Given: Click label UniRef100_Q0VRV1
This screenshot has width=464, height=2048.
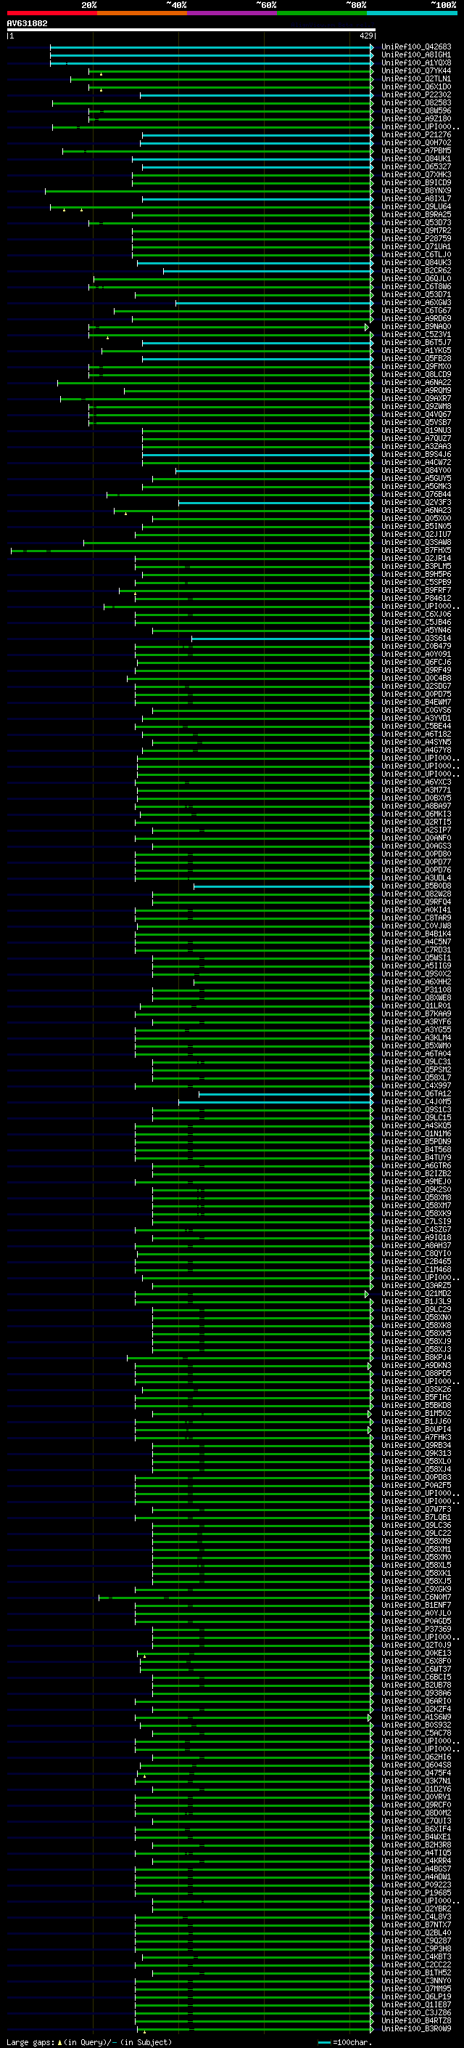Looking at the screenshot, I should 416,1797.
